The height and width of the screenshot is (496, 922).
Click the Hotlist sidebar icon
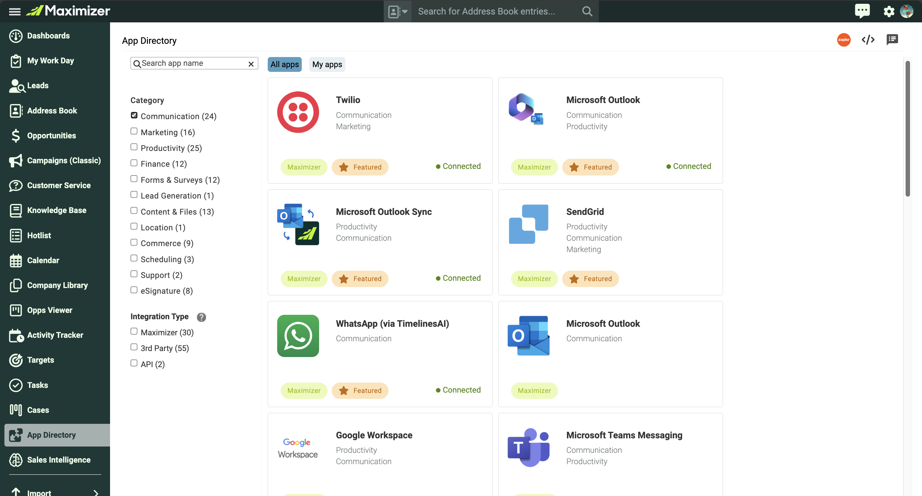click(16, 236)
